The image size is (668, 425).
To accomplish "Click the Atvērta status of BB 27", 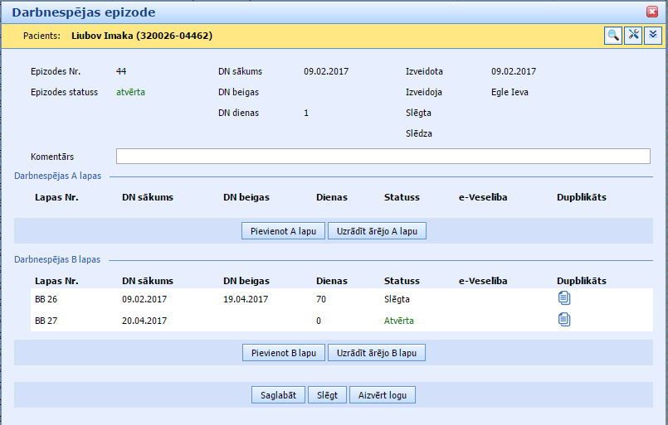I will pyautogui.click(x=398, y=320).
